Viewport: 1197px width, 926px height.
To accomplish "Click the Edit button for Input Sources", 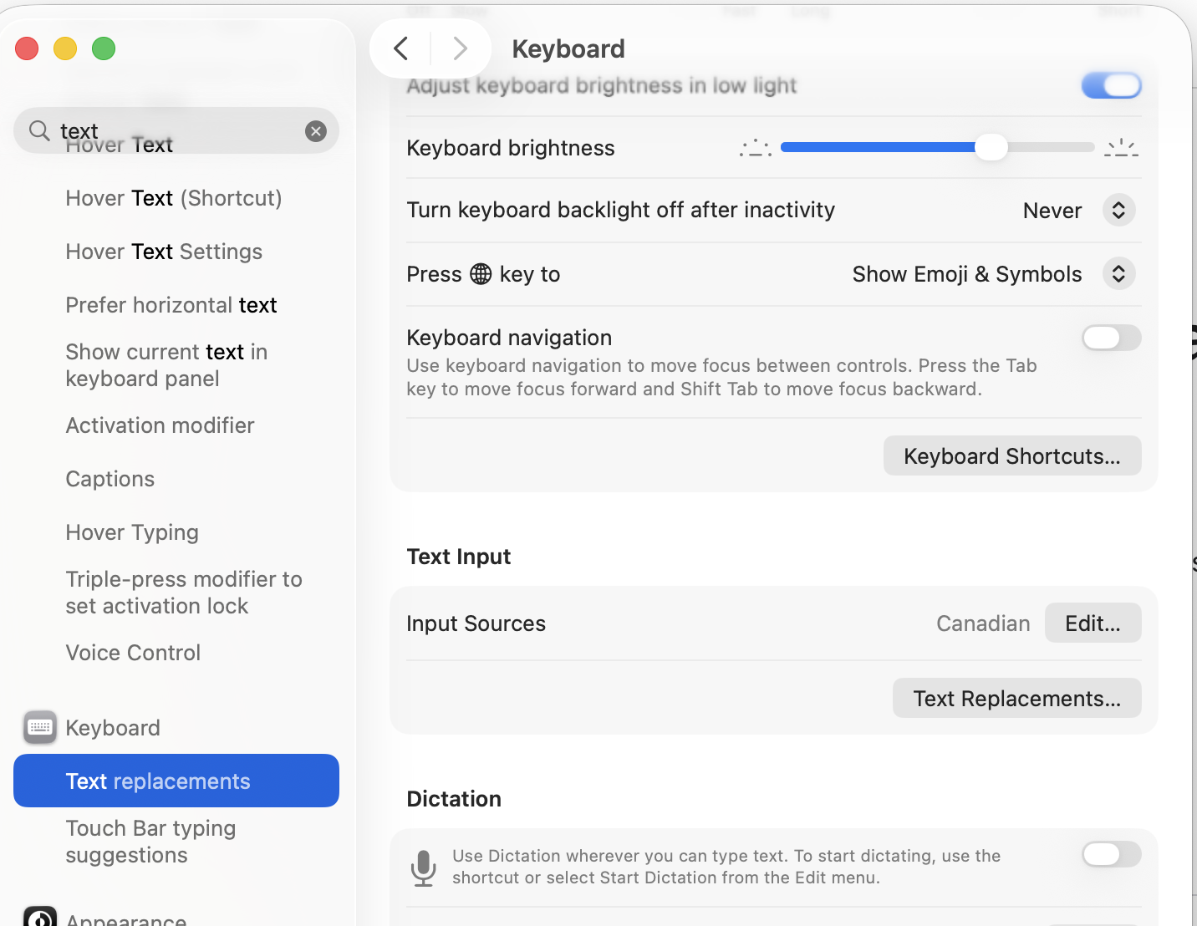I will pyautogui.click(x=1093, y=623).
